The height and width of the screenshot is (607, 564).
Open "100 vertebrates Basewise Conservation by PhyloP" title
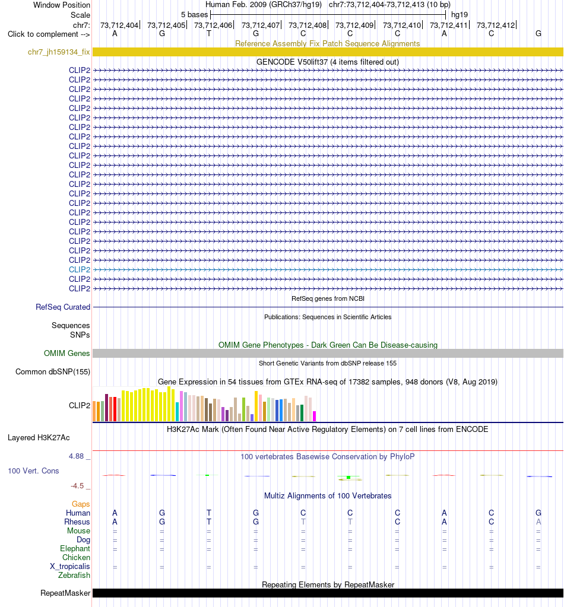pos(328,456)
